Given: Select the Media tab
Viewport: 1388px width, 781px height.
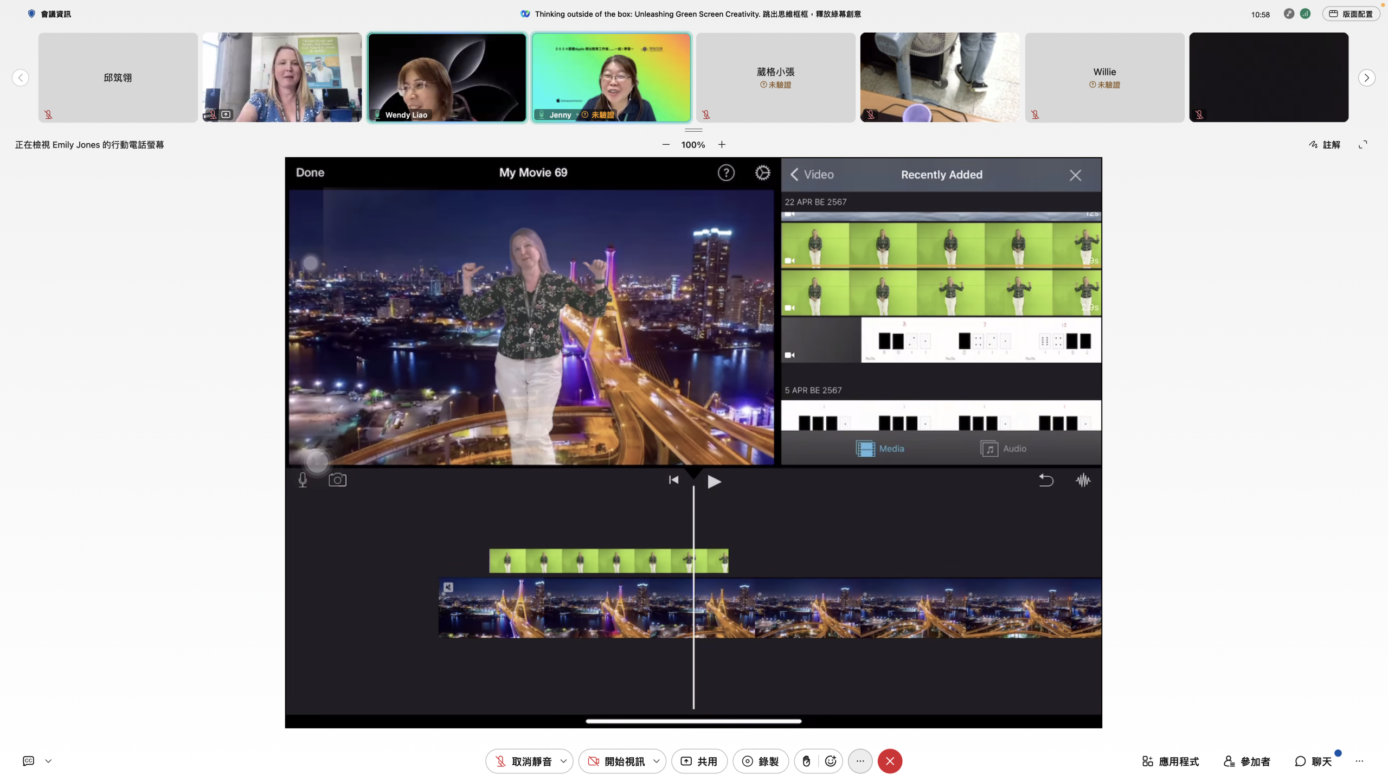Looking at the screenshot, I should (x=879, y=449).
